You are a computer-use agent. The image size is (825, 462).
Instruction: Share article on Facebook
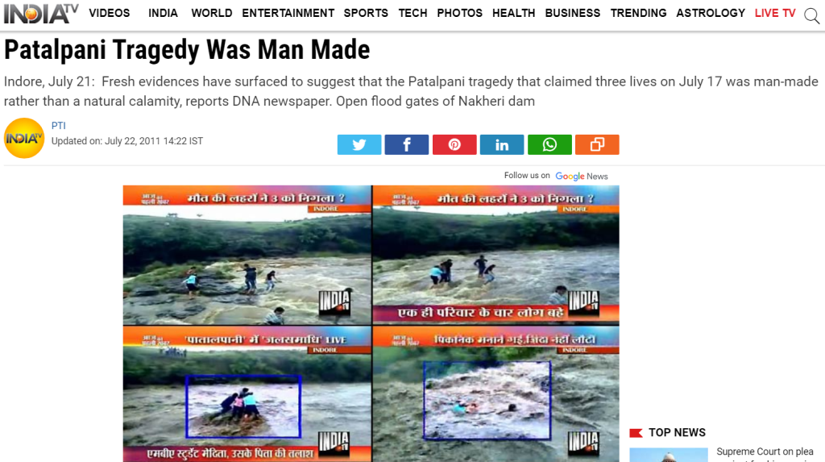pyautogui.click(x=406, y=144)
